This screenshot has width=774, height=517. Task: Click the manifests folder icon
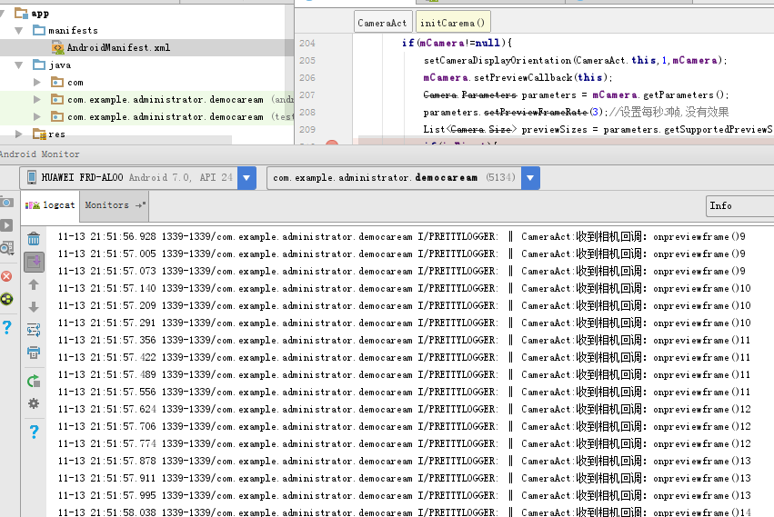(39, 31)
